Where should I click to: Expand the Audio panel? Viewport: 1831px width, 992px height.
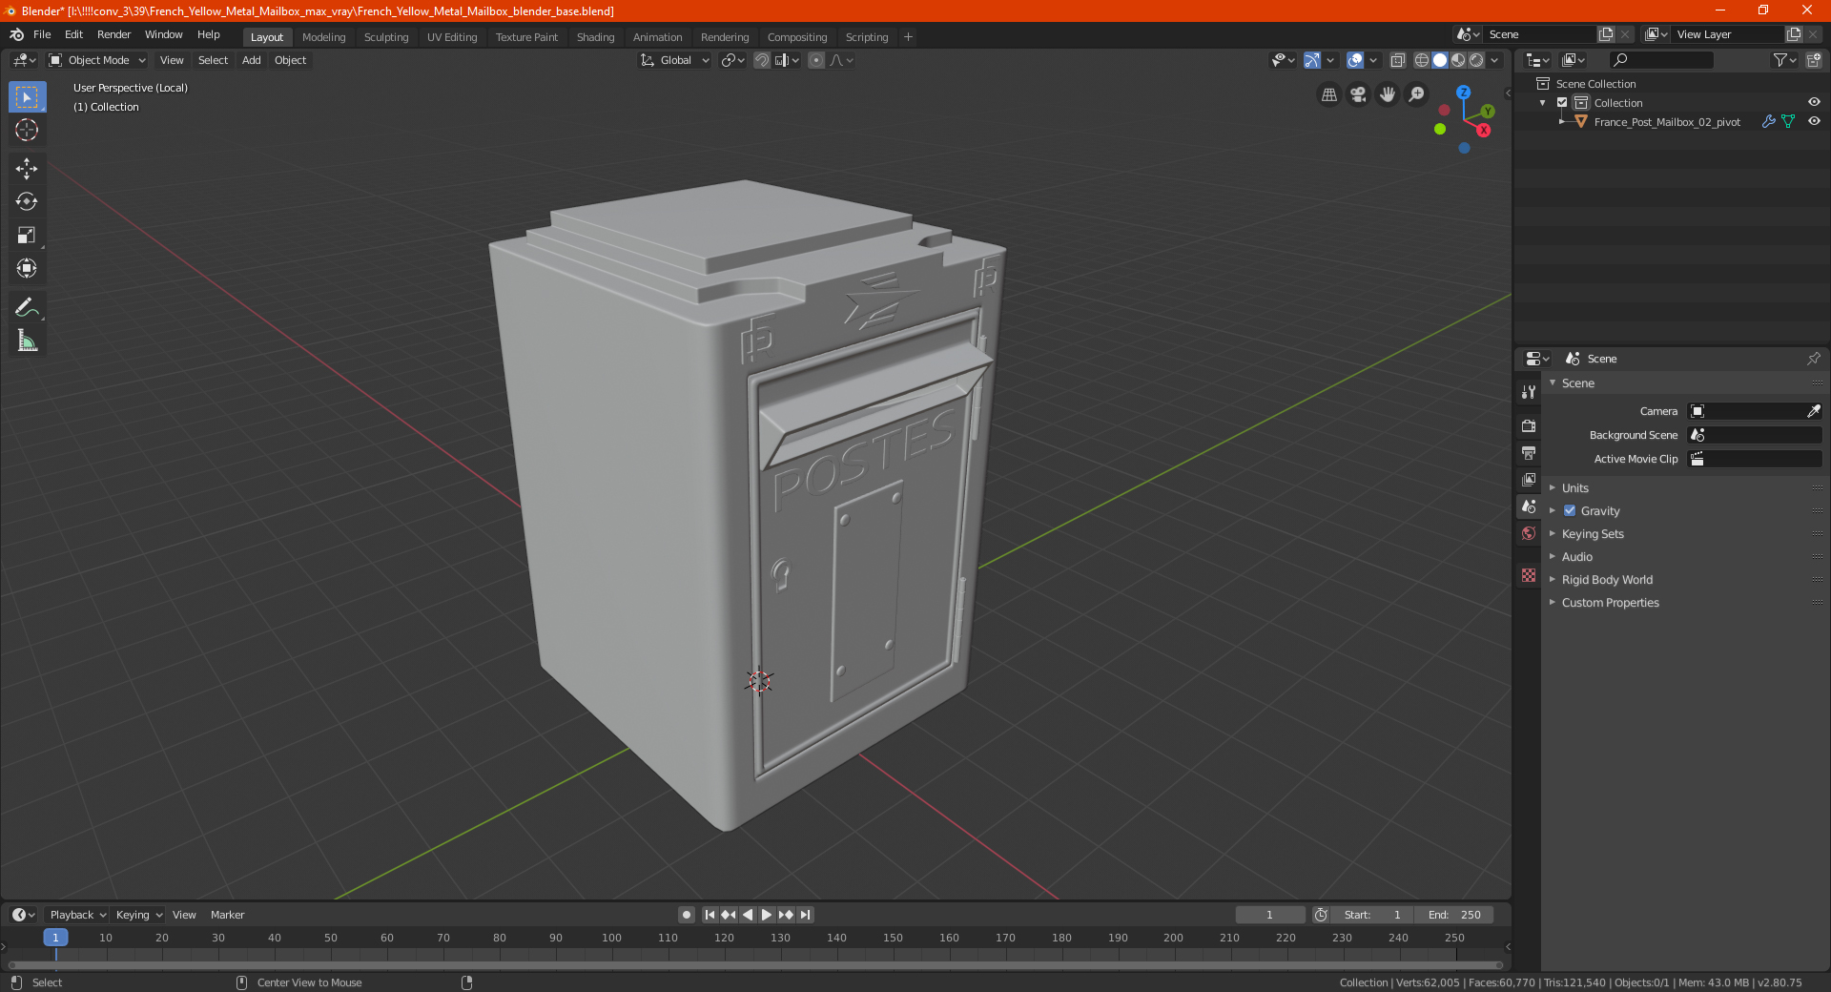pyautogui.click(x=1576, y=557)
